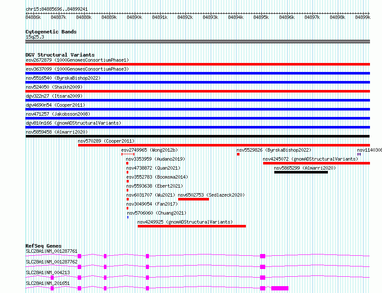The height and width of the screenshot is (293, 382).
Task: Open nsv4249925 gnomADStructuralVariants label
Action: [185, 222]
